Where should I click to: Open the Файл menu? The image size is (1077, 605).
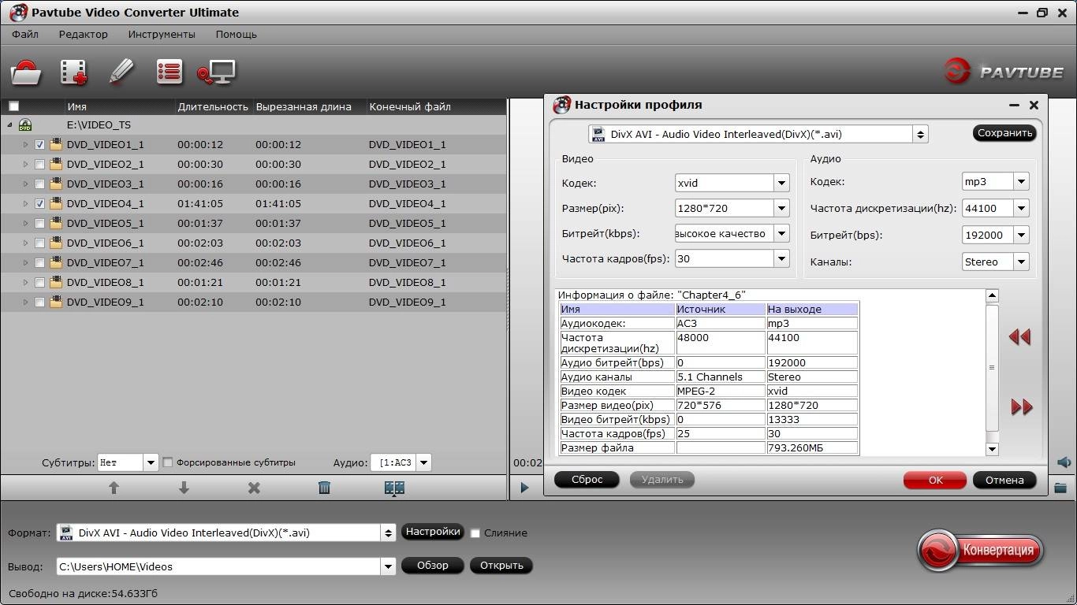coord(25,35)
